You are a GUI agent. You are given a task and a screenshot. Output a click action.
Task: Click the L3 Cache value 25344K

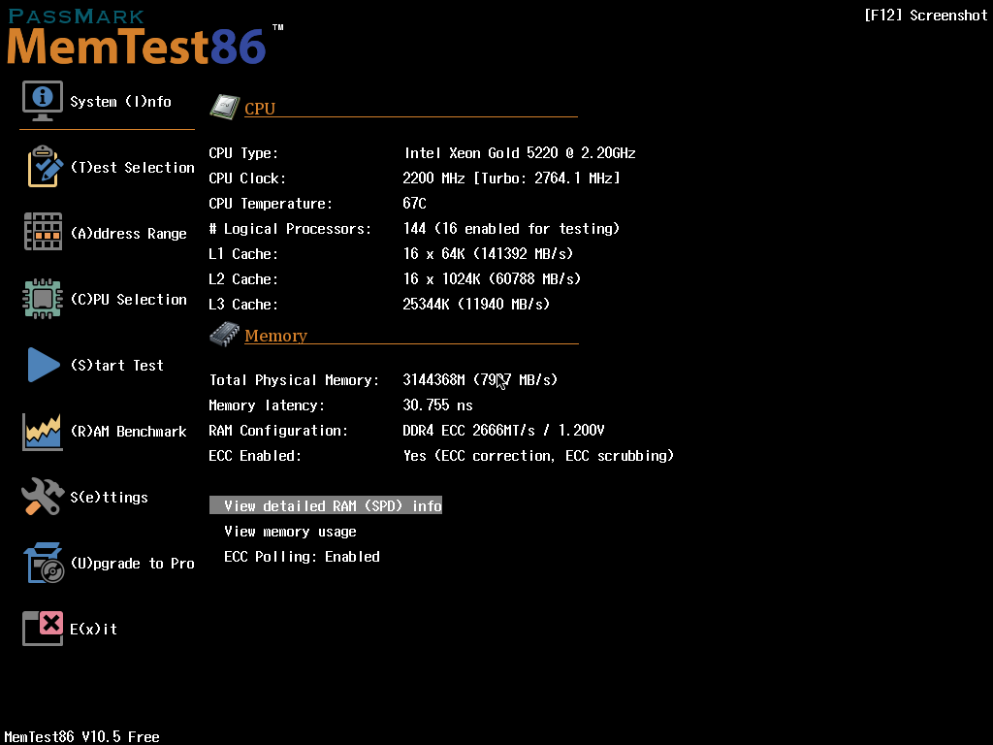(x=475, y=304)
